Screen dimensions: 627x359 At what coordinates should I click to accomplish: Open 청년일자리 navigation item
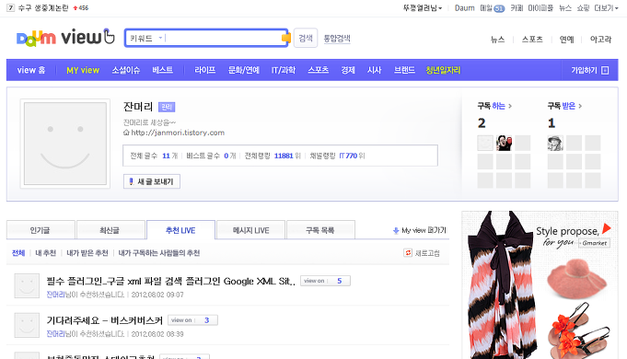tap(443, 70)
